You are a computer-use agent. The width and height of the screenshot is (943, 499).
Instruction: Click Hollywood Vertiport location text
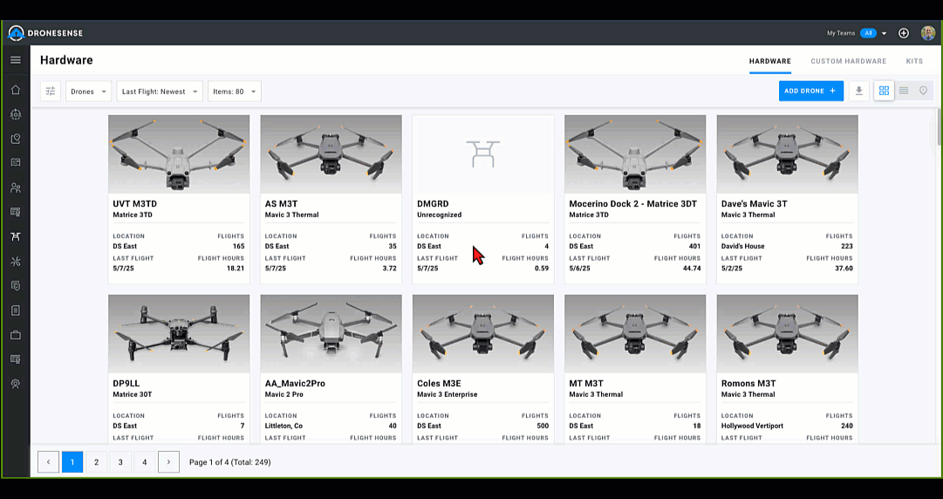click(x=752, y=426)
